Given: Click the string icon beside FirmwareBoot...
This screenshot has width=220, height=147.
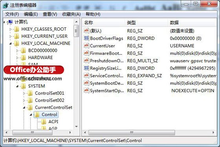Looking at the screenshot, I should 86,53.
